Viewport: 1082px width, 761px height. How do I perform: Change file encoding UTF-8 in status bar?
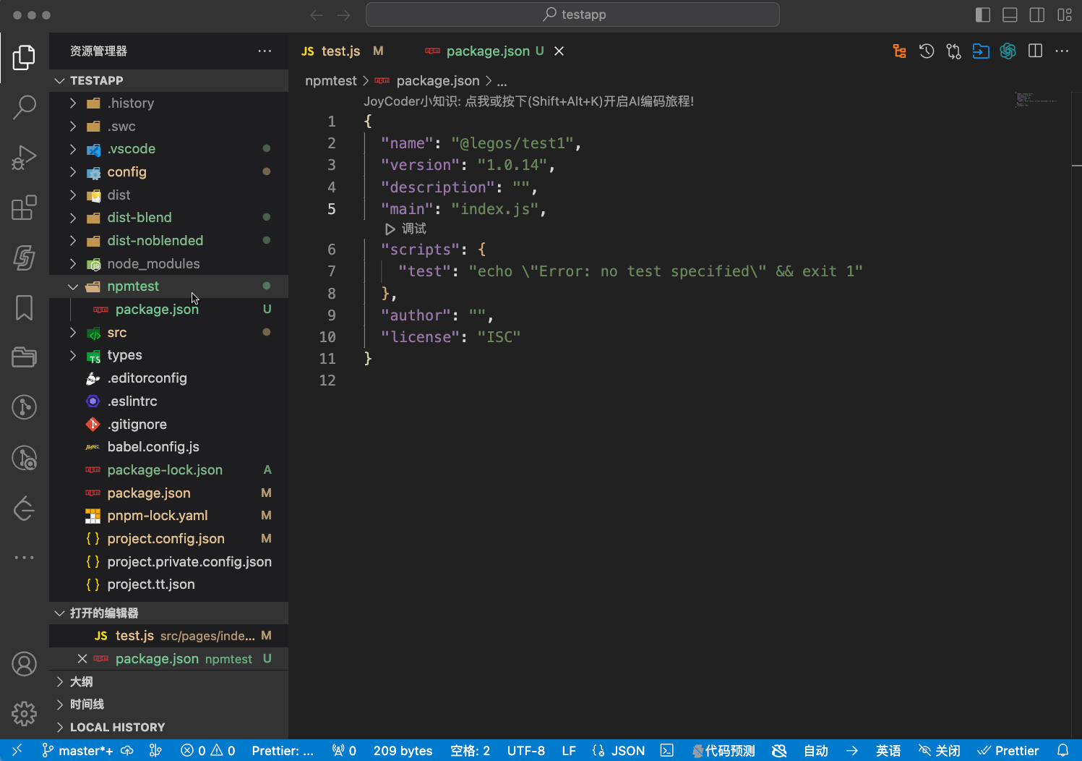click(526, 751)
